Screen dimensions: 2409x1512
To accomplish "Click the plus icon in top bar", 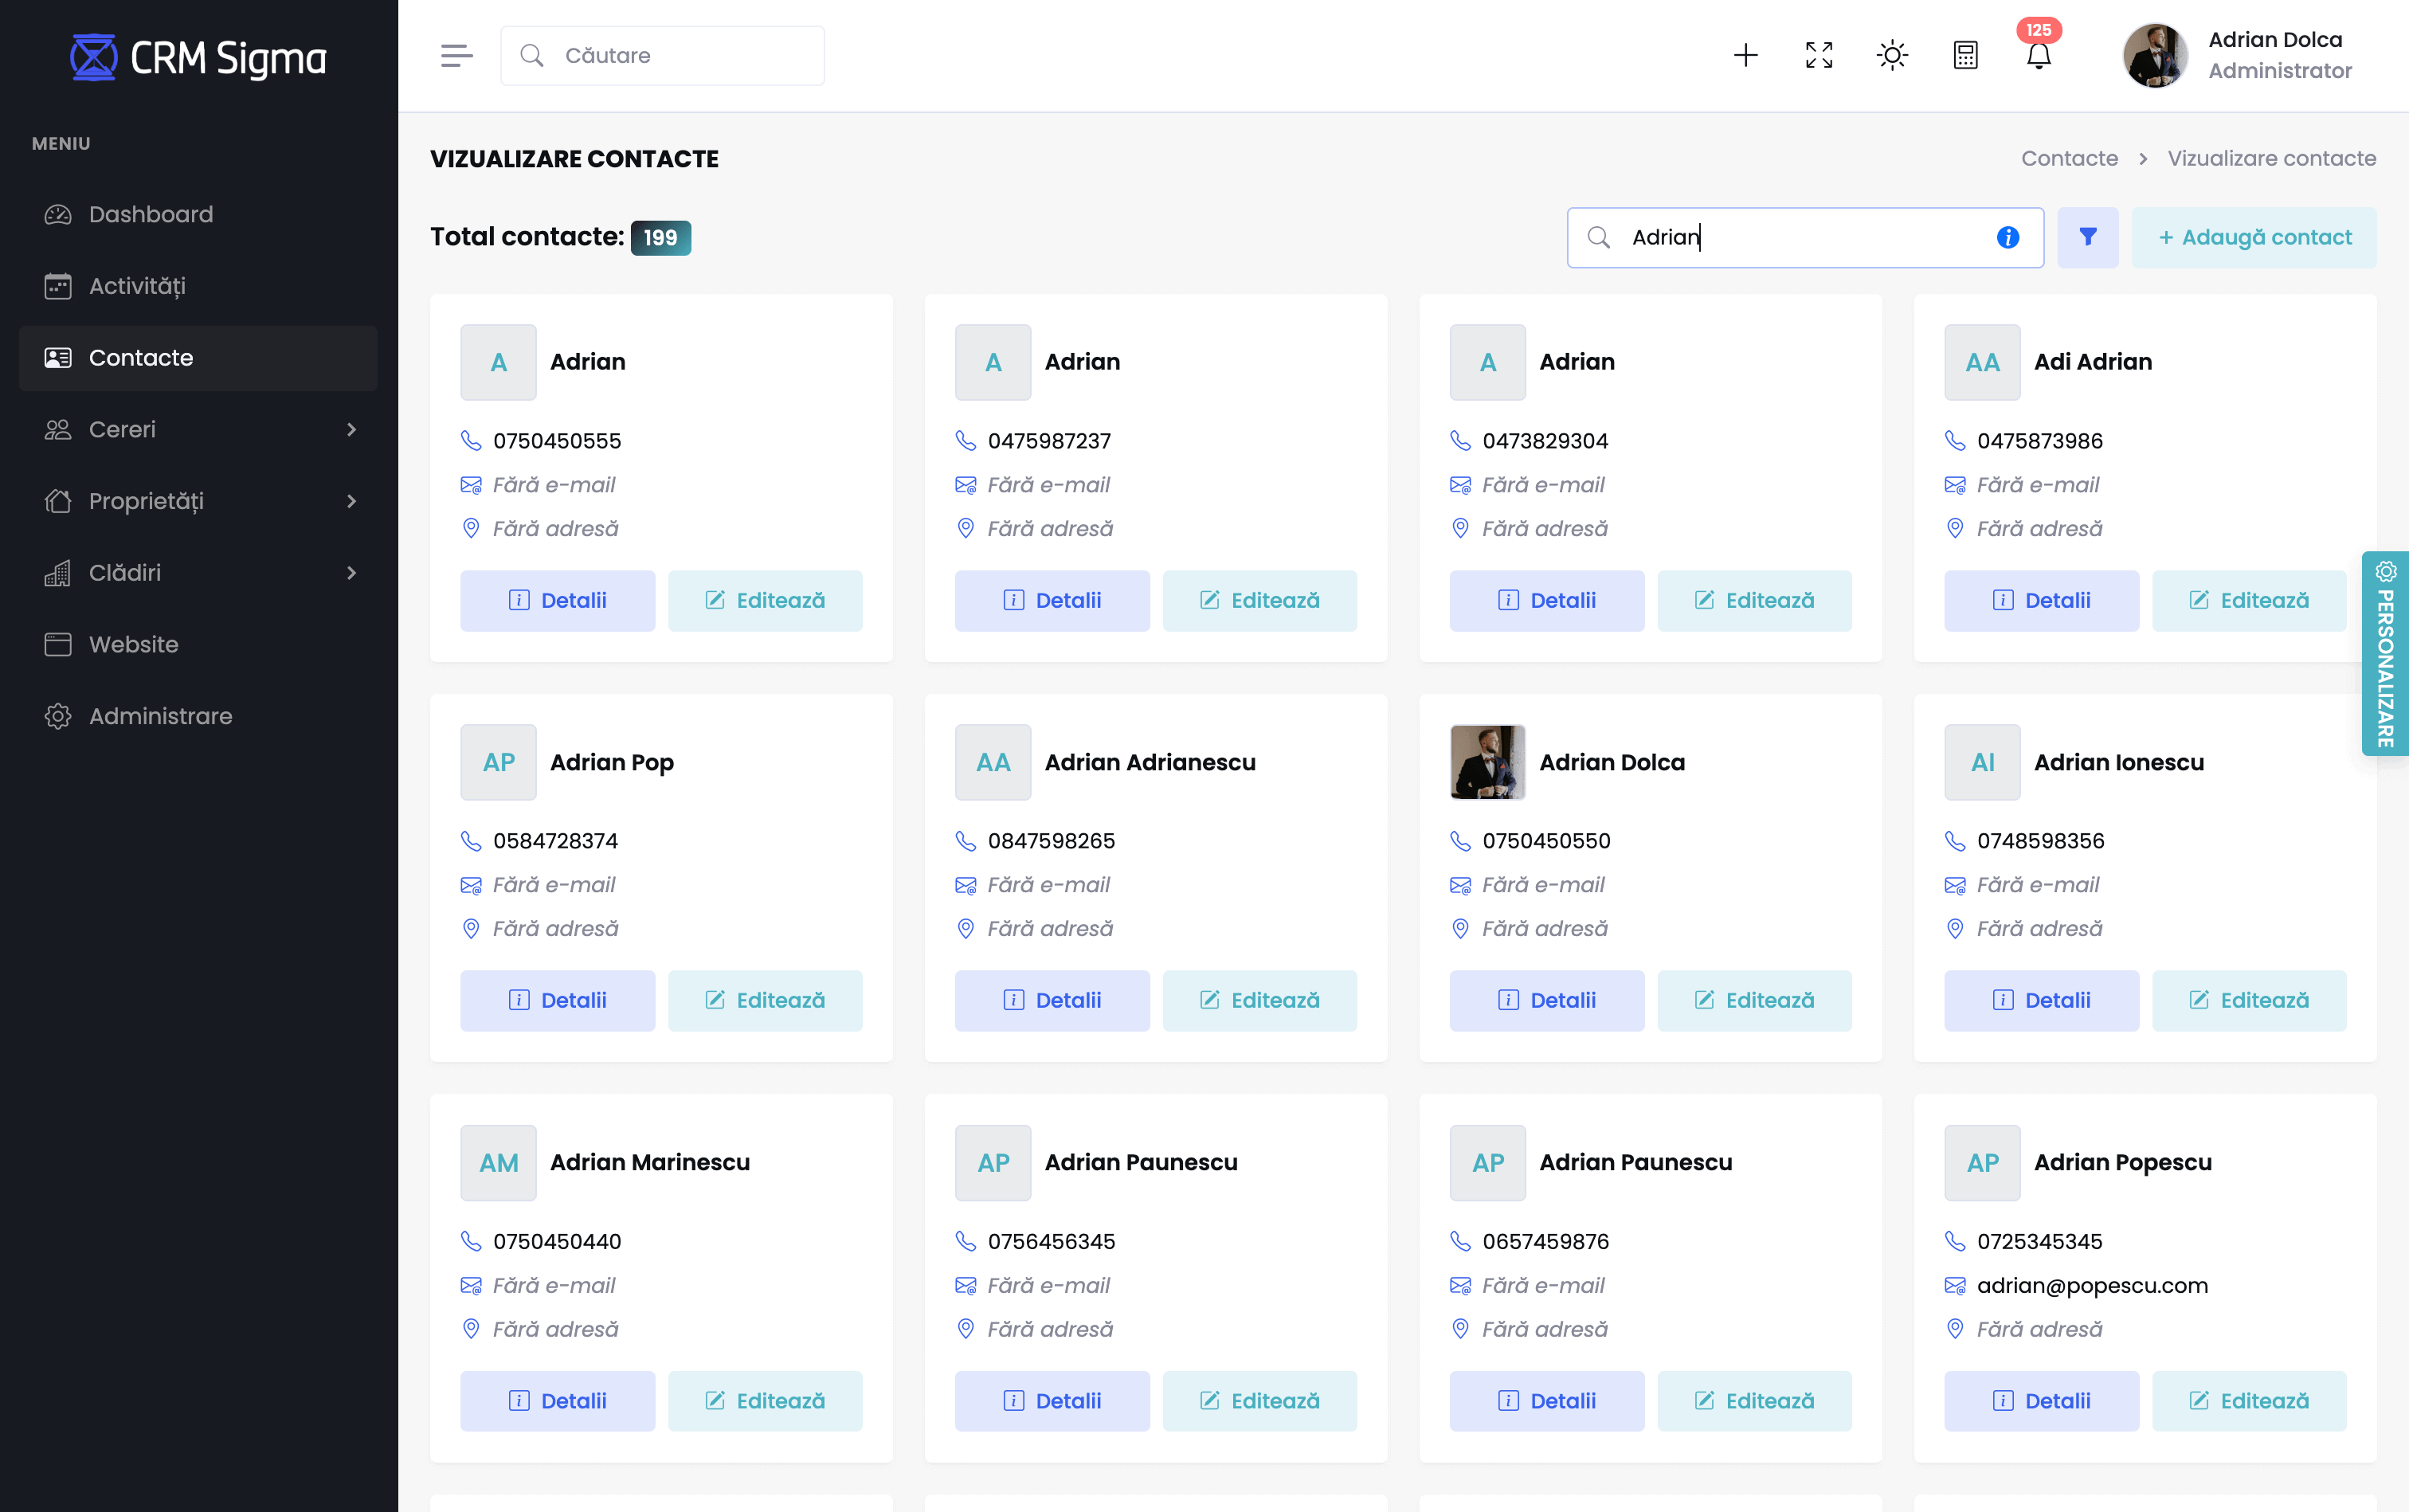I will (x=1745, y=55).
